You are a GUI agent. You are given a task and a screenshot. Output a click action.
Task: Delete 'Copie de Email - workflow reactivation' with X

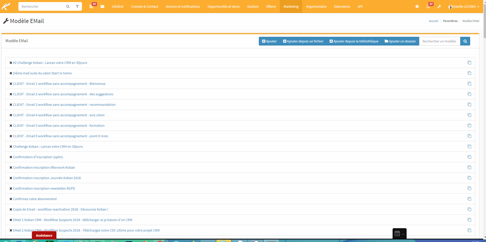(x=11, y=209)
